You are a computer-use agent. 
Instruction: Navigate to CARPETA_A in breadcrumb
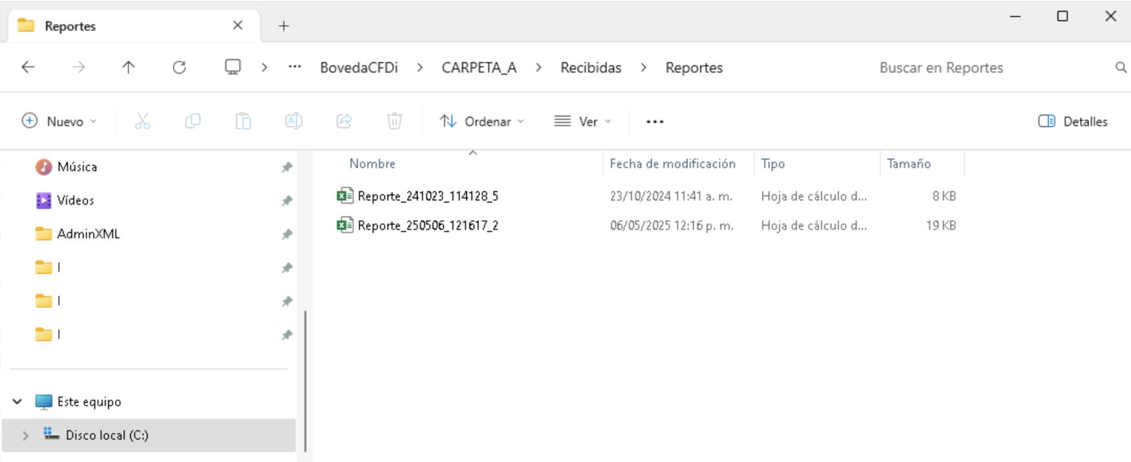point(479,68)
